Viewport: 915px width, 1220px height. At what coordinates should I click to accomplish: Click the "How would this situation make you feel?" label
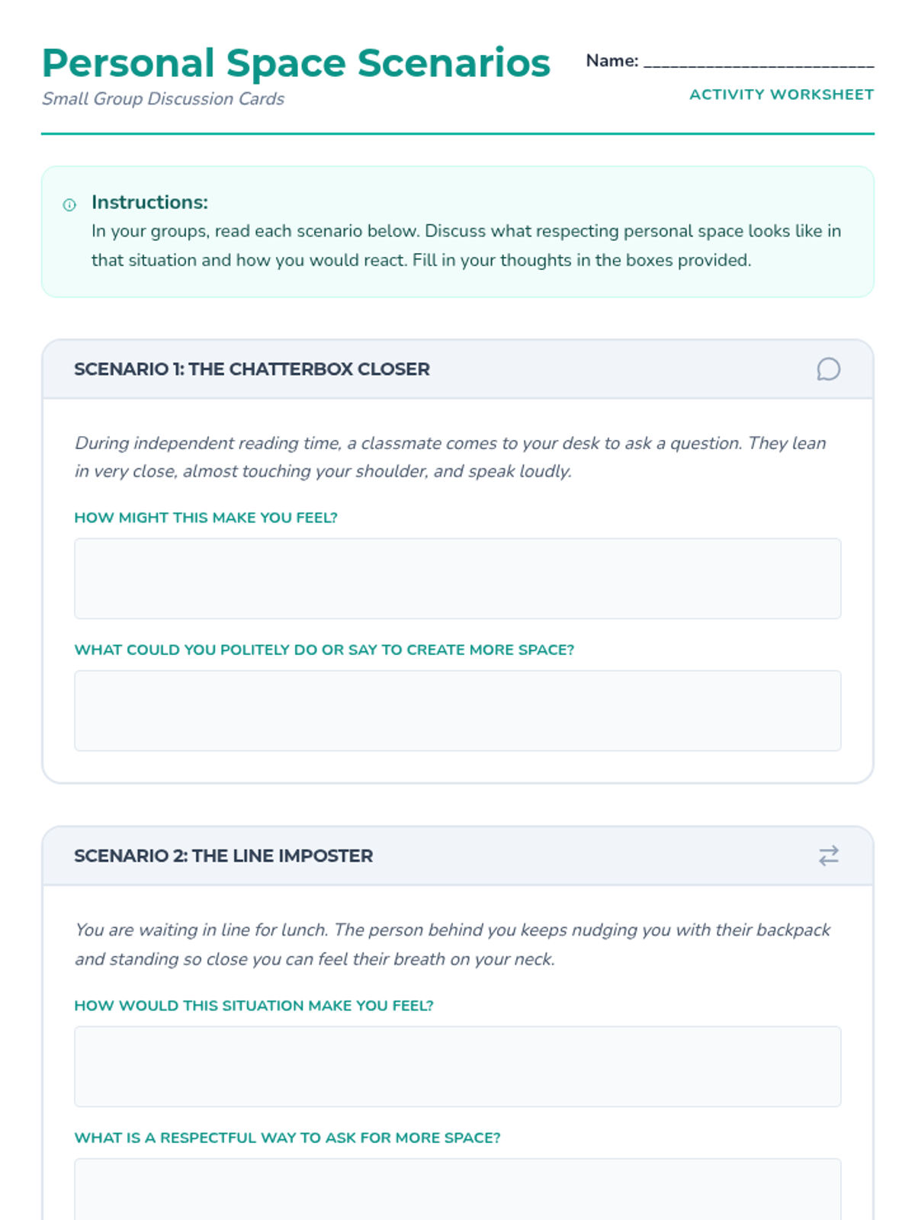(254, 1006)
